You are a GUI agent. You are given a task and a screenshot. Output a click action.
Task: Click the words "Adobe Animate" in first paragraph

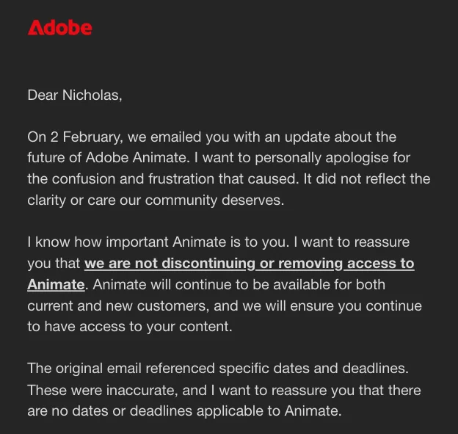(136, 158)
